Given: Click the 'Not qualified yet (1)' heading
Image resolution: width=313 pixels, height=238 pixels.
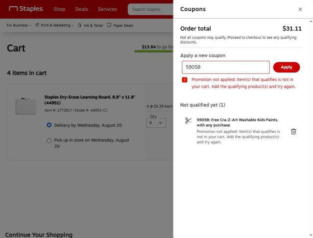Looking at the screenshot, I should tap(203, 105).
